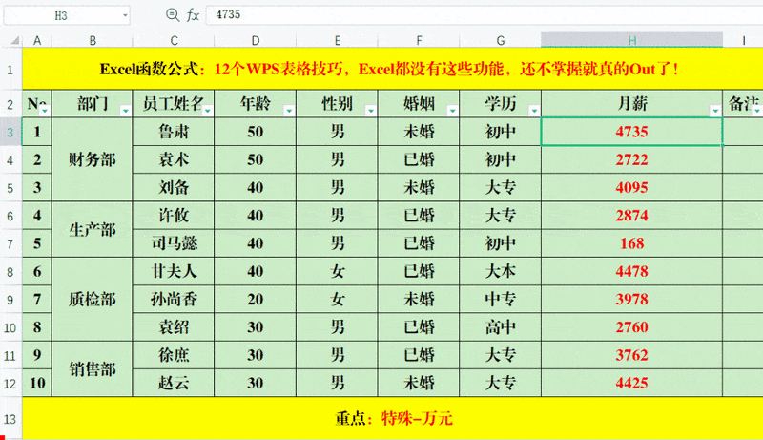Screen dimensions: 763x440
Task: Click the age cell 20 for 孙尚香
Action: pos(255,299)
